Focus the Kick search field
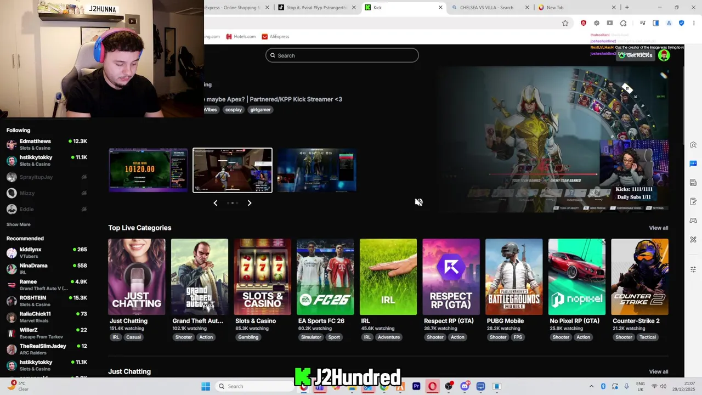This screenshot has height=395, width=702. pos(342,55)
